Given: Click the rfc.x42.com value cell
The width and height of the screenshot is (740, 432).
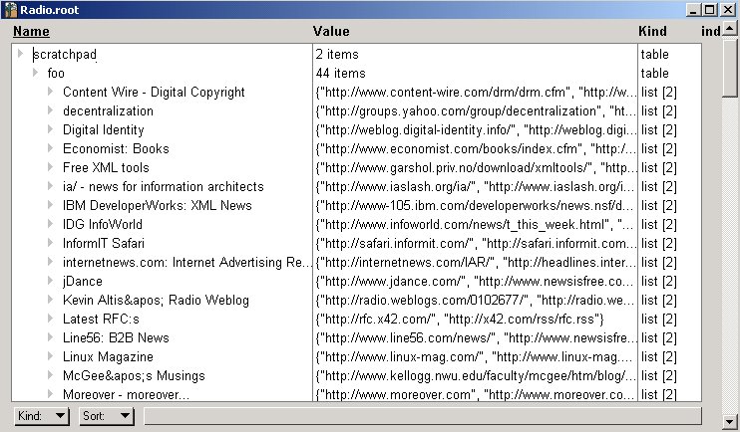Looking at the screenshot, I should [460, 319].
